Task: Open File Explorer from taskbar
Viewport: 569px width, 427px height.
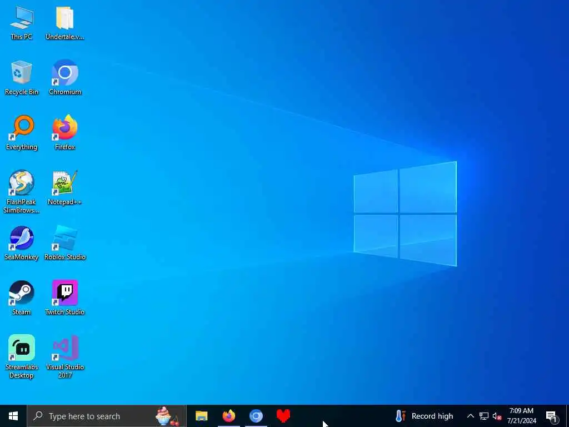Action: coord(201,416)
